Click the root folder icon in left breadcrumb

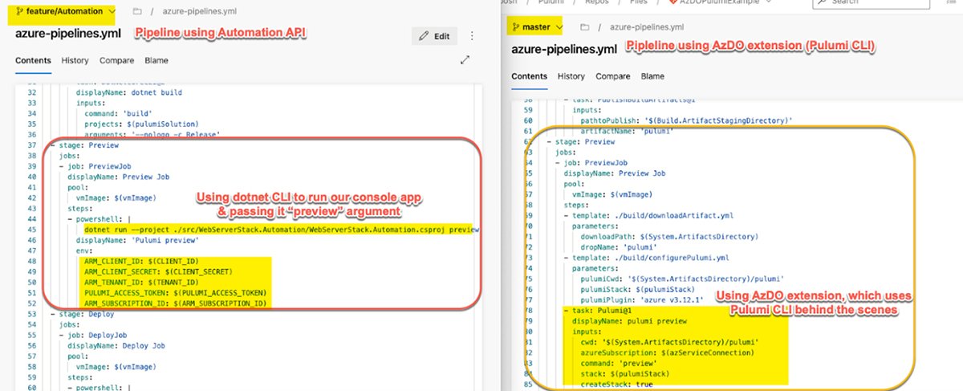(x=136, y=12)
